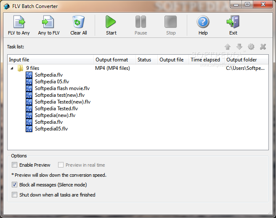The width and height of the screenshot is (276, 218).
Task: Open task settings gear icon
Action: click(x=251, y=47)
